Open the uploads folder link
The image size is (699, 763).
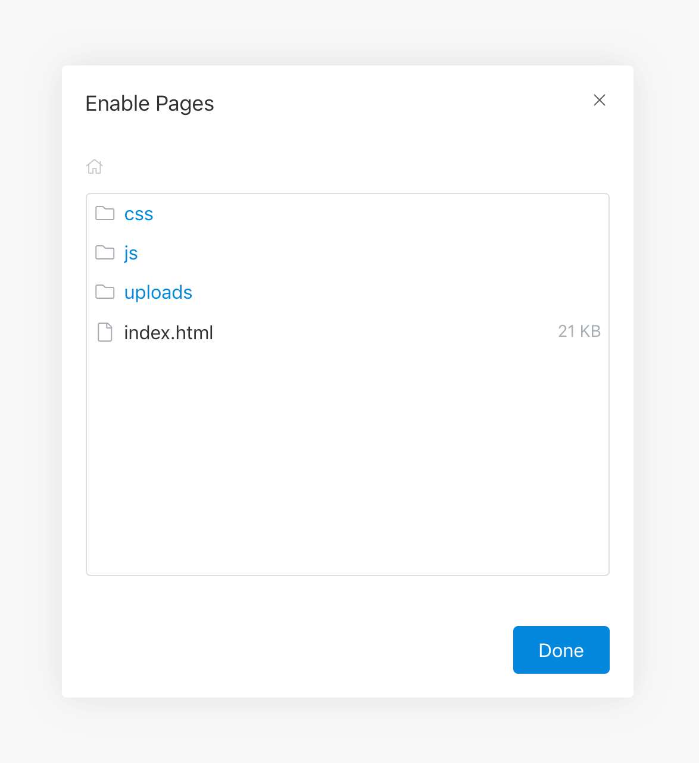click(x=158, y=293)
